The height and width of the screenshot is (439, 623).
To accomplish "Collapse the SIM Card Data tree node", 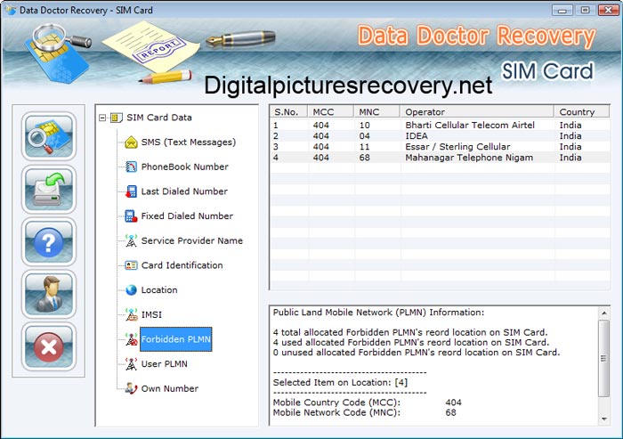I will pos(102,118).
